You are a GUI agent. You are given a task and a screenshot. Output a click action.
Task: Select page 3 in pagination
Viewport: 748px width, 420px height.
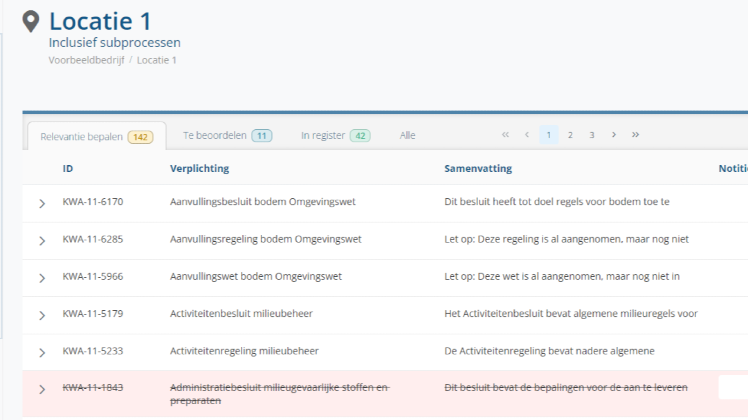coord(592,135)
